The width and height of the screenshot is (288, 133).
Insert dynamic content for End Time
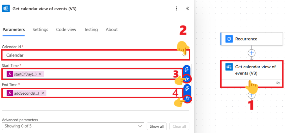187,89
